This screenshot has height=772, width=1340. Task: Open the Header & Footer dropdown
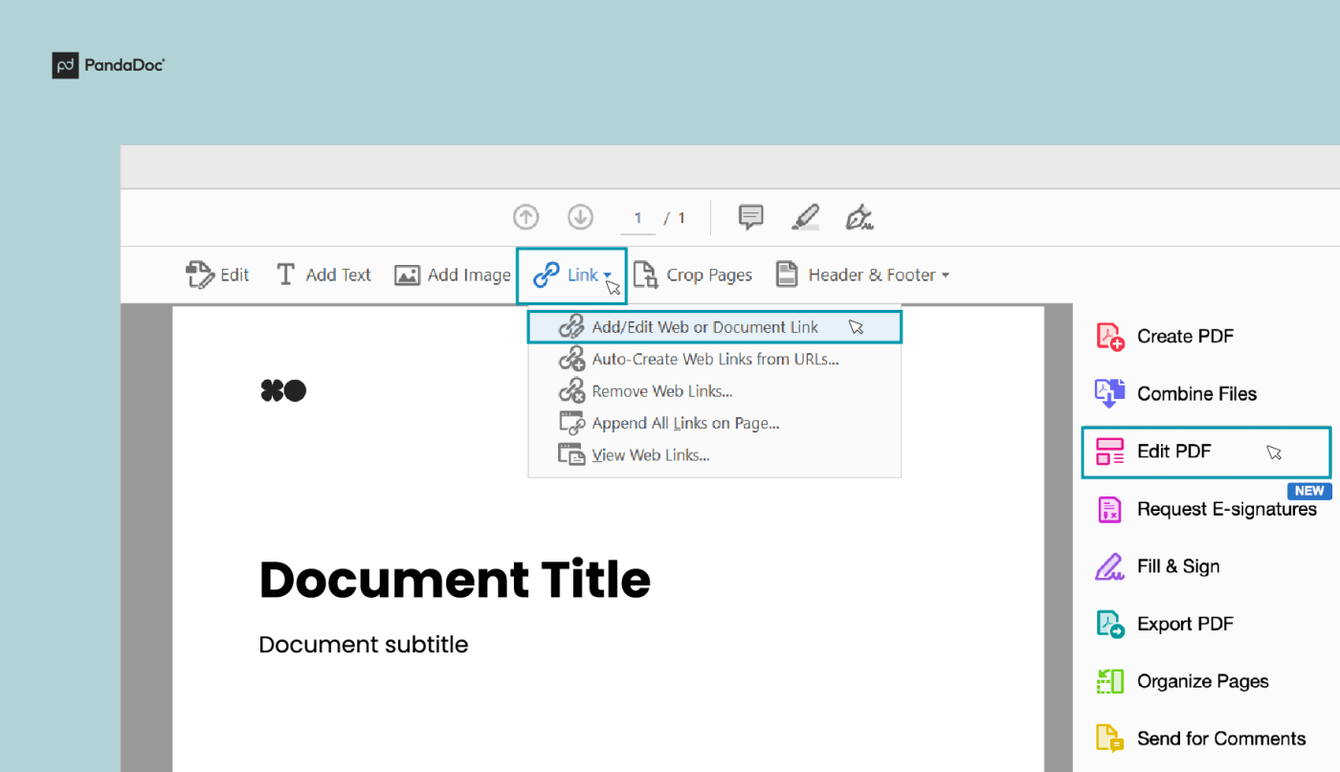862,276
